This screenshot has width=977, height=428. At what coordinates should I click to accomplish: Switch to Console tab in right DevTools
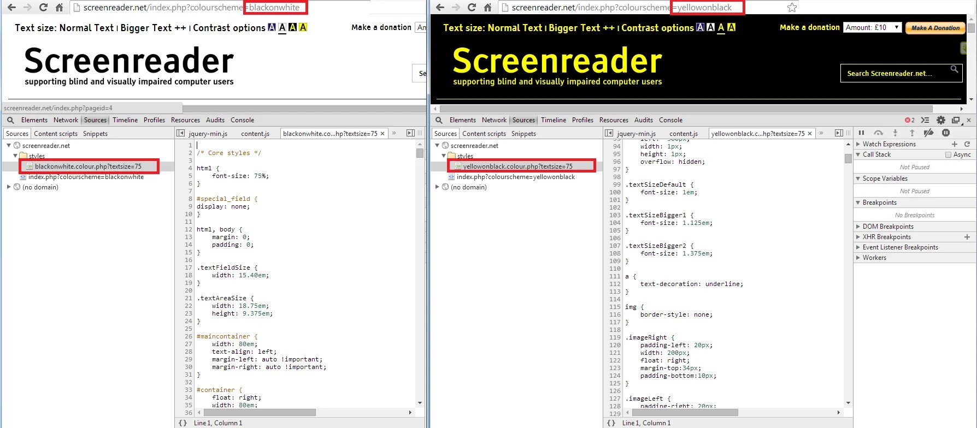pos(670,120)
